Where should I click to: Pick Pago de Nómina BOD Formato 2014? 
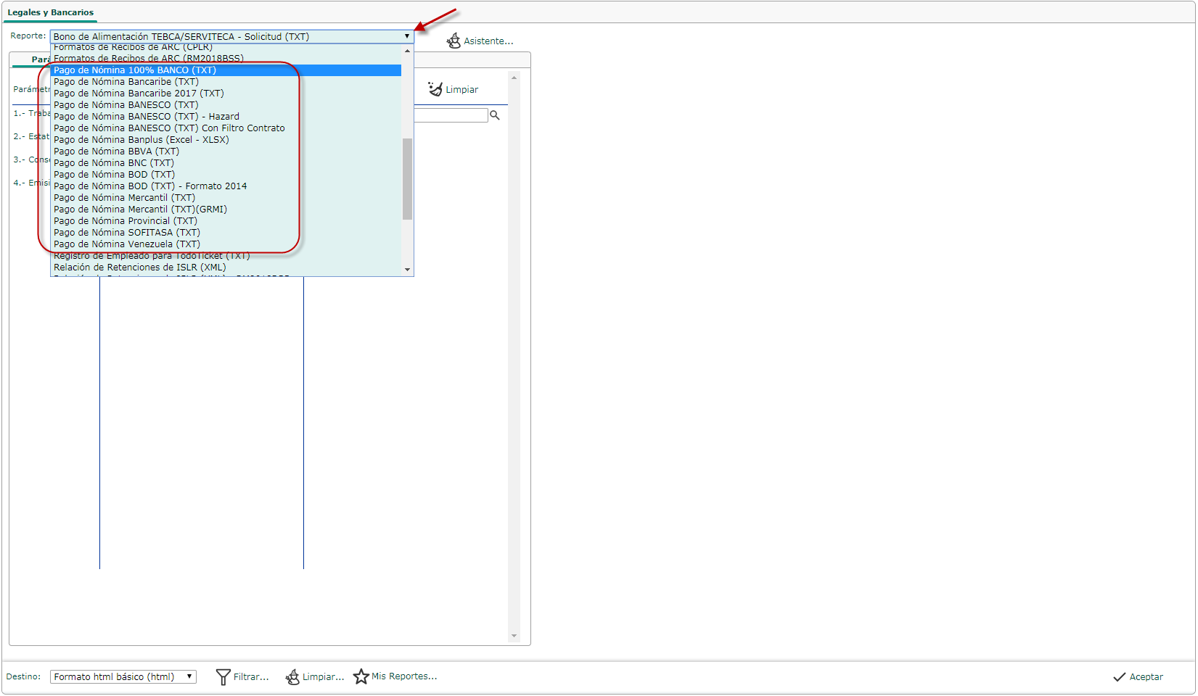(x=150, y=186)
